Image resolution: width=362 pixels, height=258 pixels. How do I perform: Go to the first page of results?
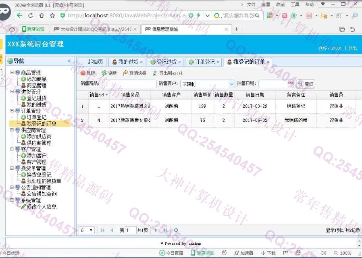tap(103, 230)
